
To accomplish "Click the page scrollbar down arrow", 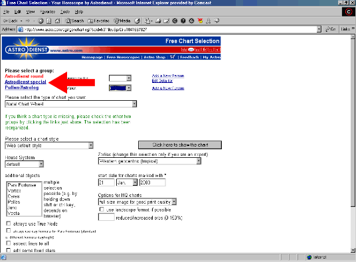I will pos(353,250).
